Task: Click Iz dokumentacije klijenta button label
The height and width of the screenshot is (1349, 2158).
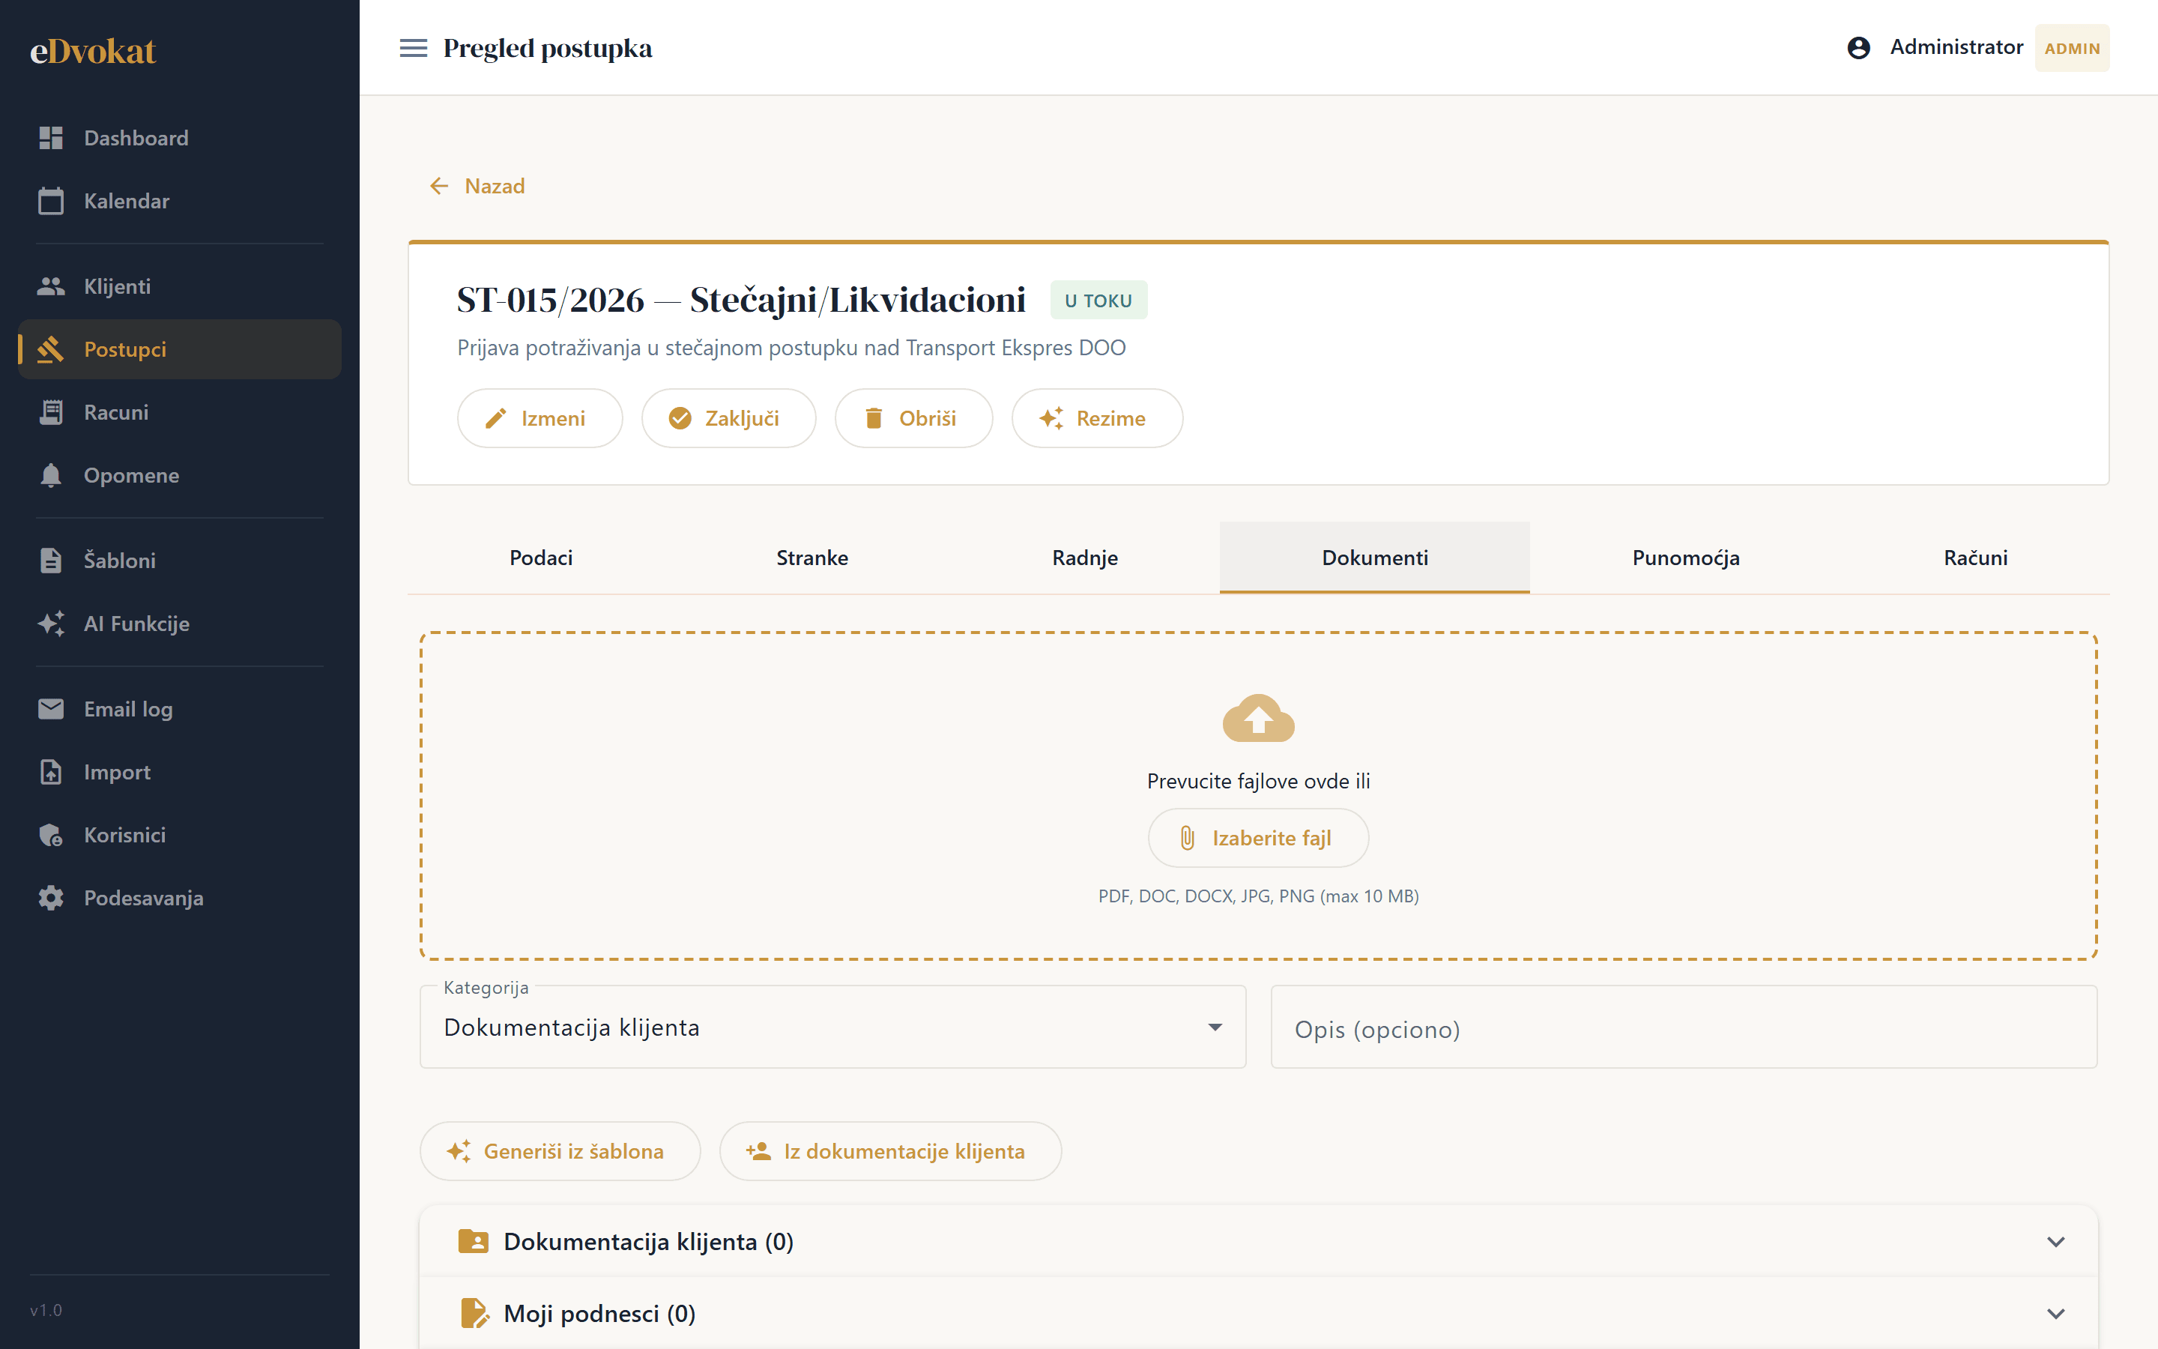Action: [904, 1151]
